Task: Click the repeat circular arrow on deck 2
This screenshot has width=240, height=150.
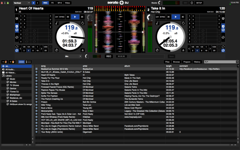Action: click(183, 23)
